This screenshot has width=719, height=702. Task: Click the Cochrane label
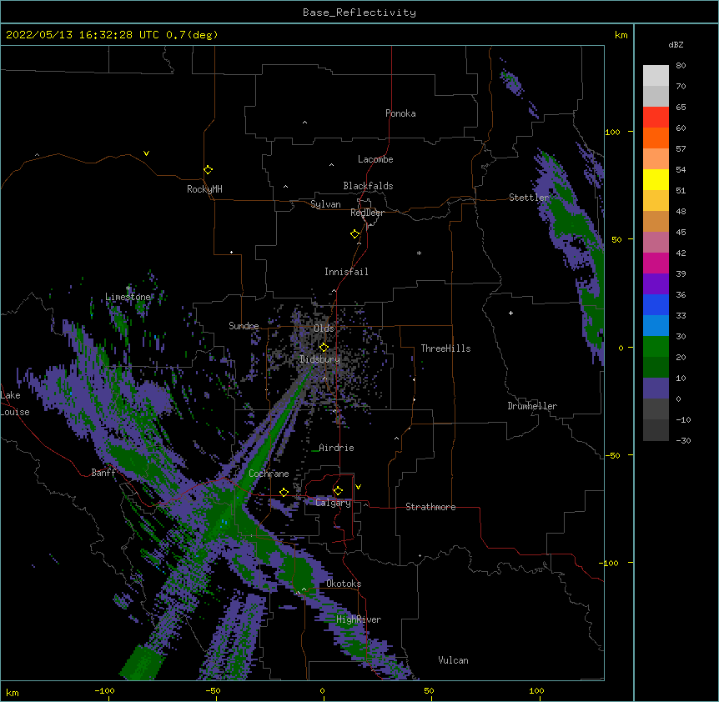coord(269,474)
